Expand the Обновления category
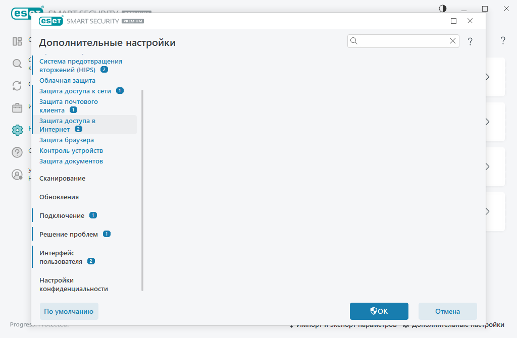This screenshot has width=517, height=338. [x=59, y=197]
